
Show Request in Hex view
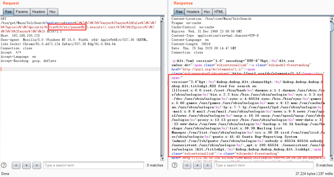pyautogui.click(x=53, y=12)
